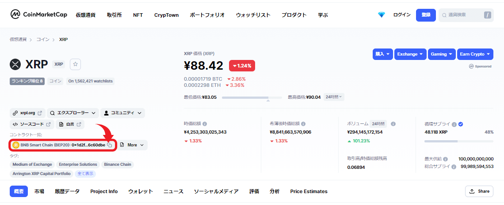This screenshot has height=205, width=504.
Task: Click the On 1,562,421 watchlists badge
Action: (x=91, y=81)
